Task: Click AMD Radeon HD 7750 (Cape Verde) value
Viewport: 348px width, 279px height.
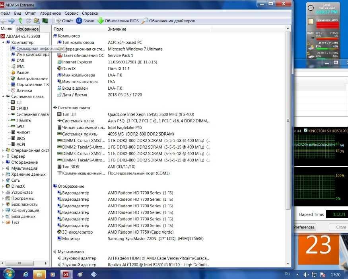Action: tap(141, 232)
